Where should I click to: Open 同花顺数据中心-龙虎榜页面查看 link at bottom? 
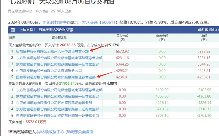tap(65, 132)
